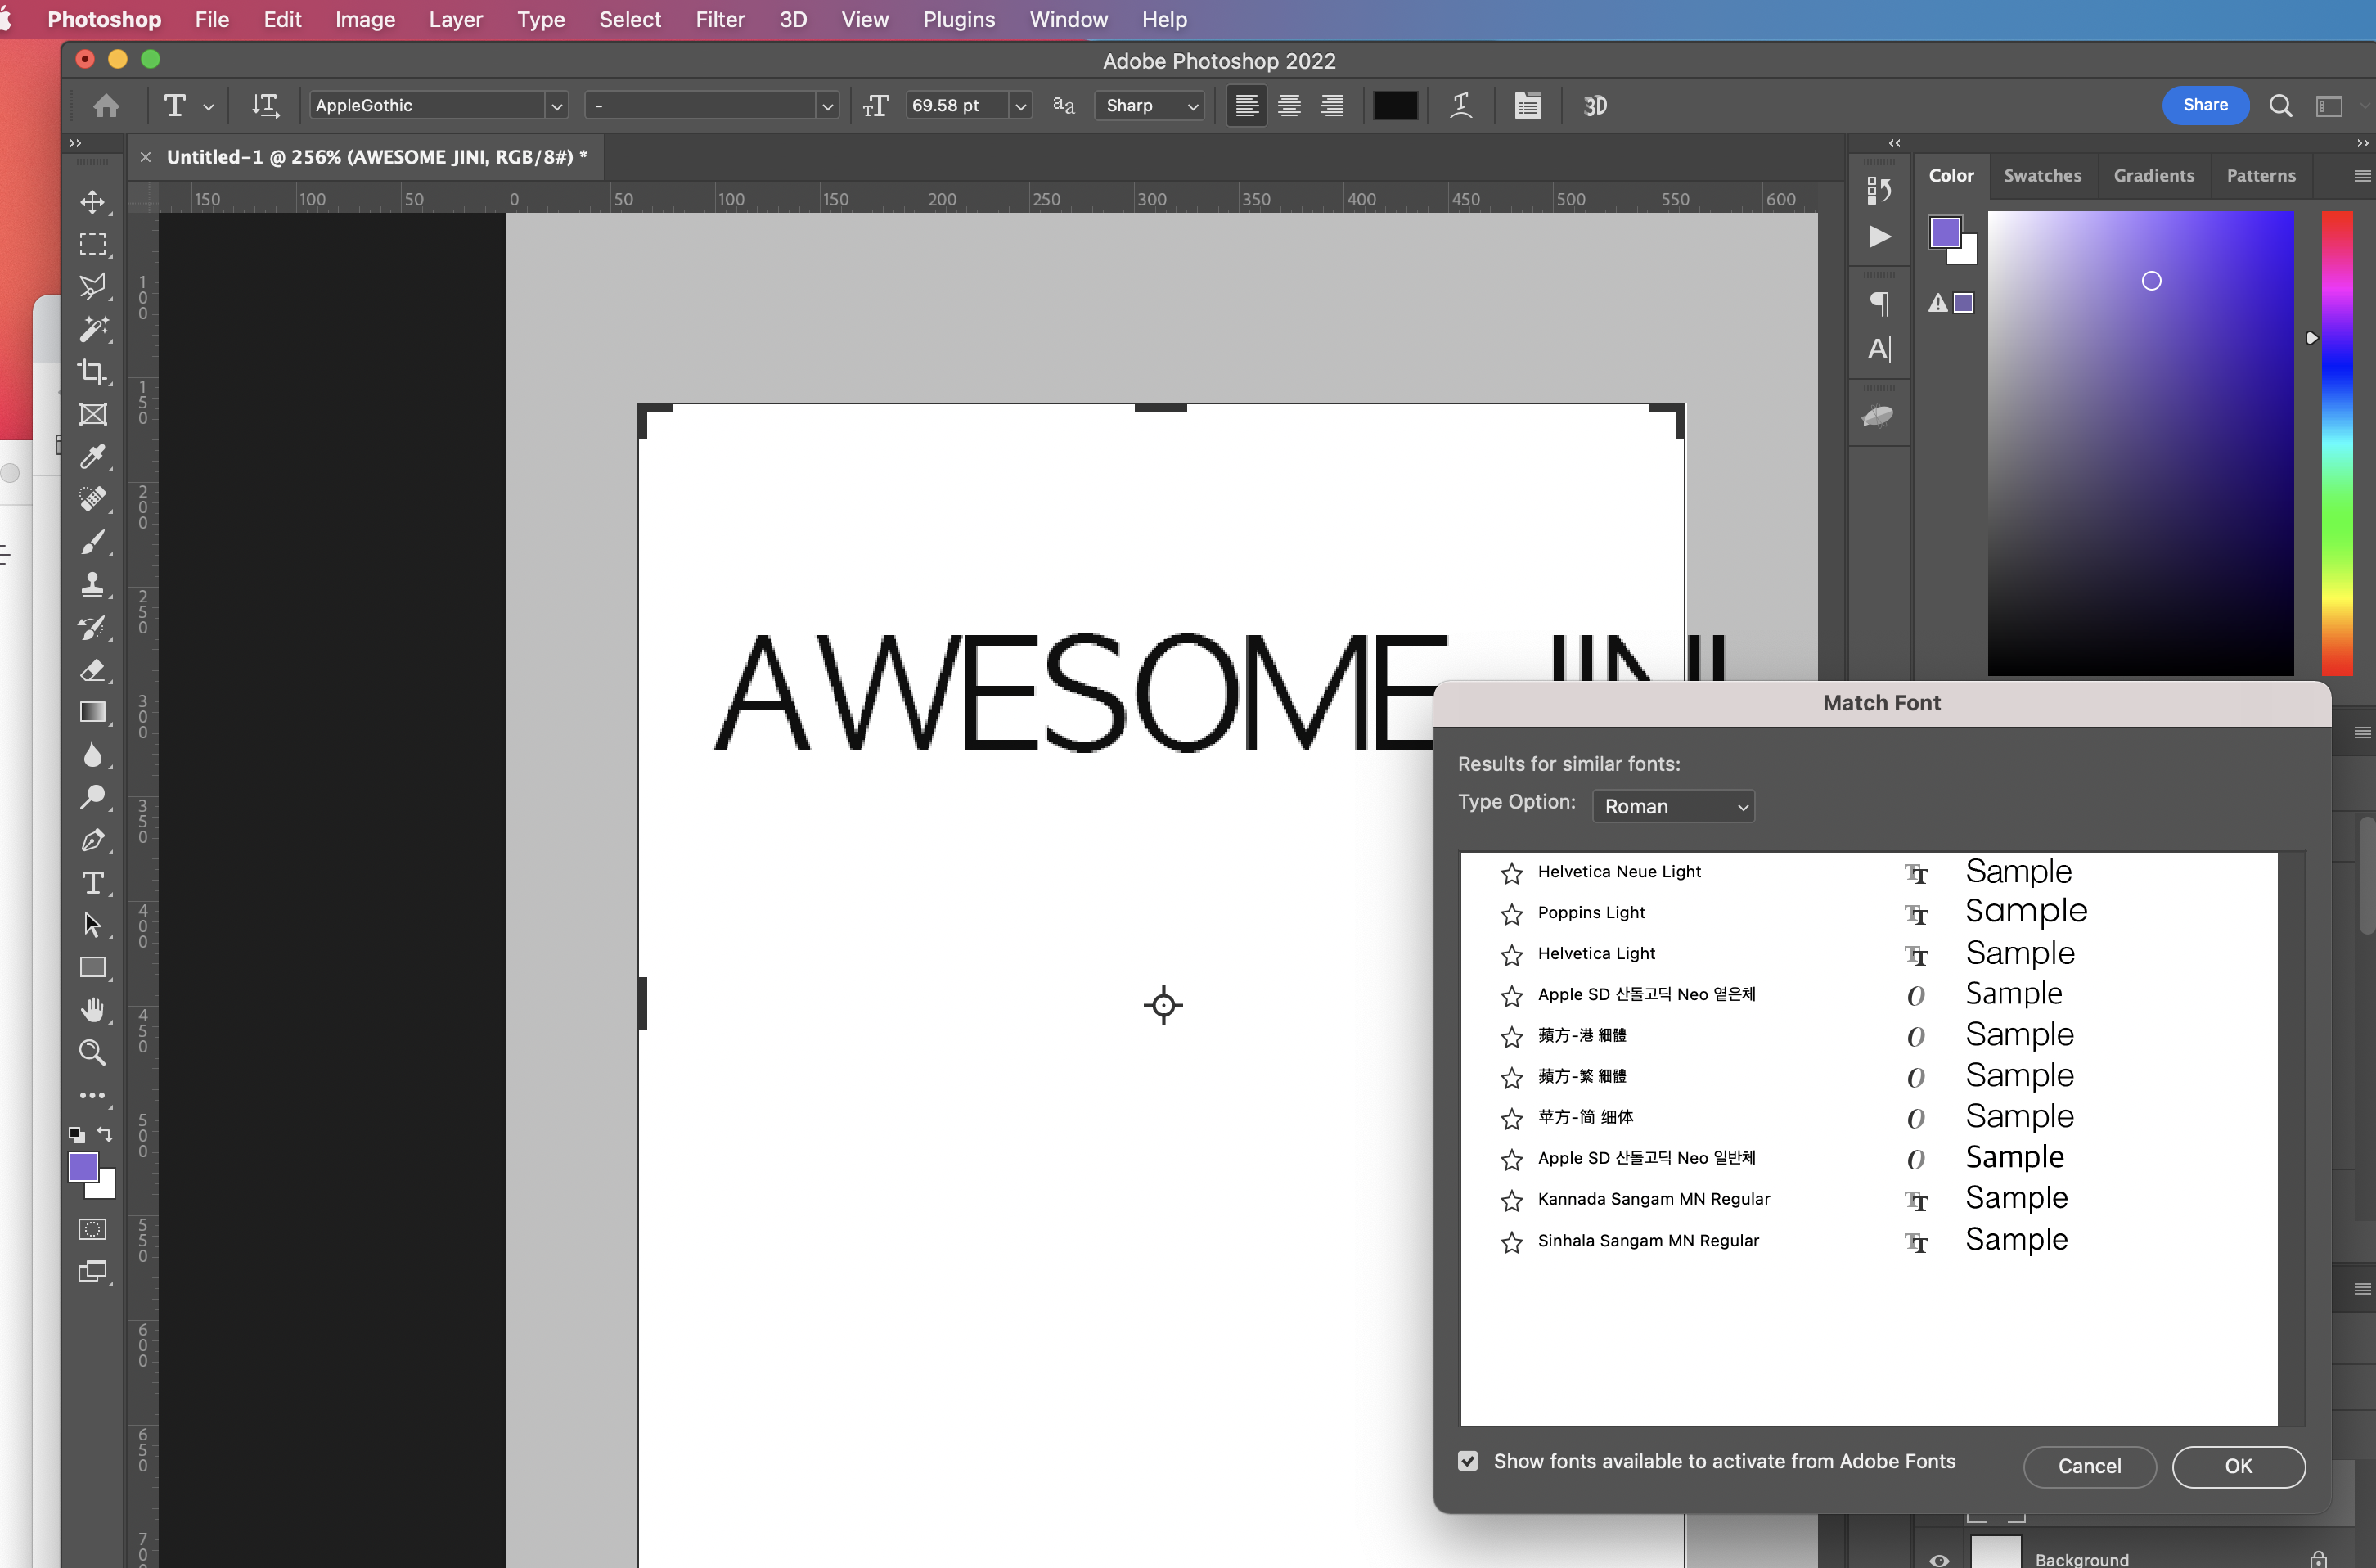Toggle Quick Mask mode
2376x1568 pixels.
tap(93, 1229)
